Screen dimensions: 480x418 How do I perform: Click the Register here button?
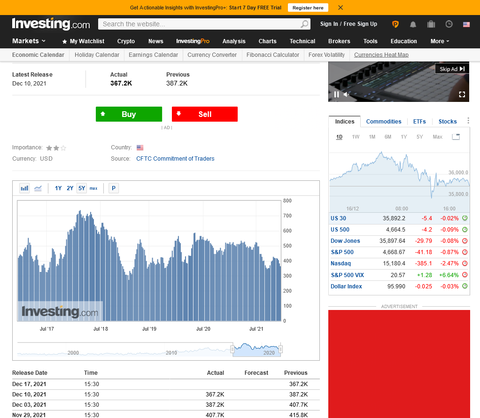[308, 8]
